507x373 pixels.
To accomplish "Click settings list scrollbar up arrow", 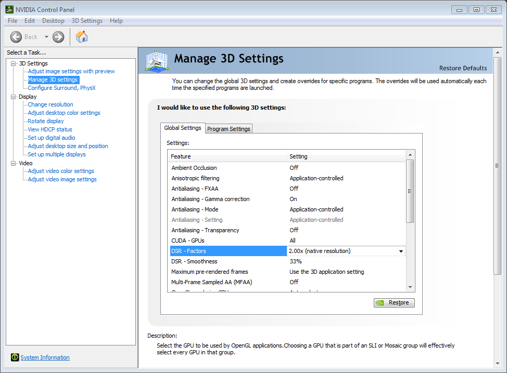I will coord(410,155).
